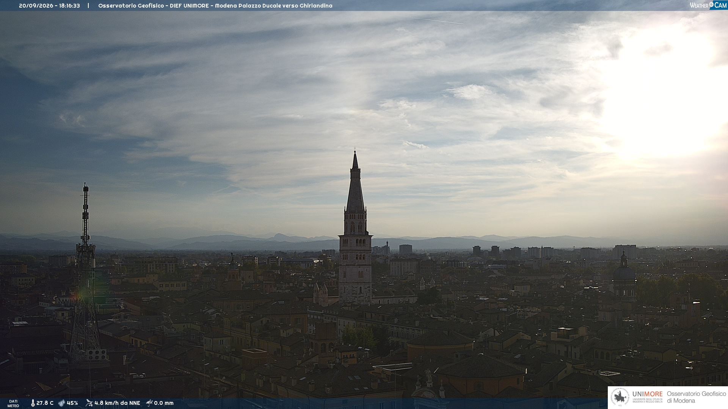Image resolution: width=728 pixels, height=409 pixels.
Task: Click the Osservatorio Geofisico di Modena text
Action: [696, 397]
